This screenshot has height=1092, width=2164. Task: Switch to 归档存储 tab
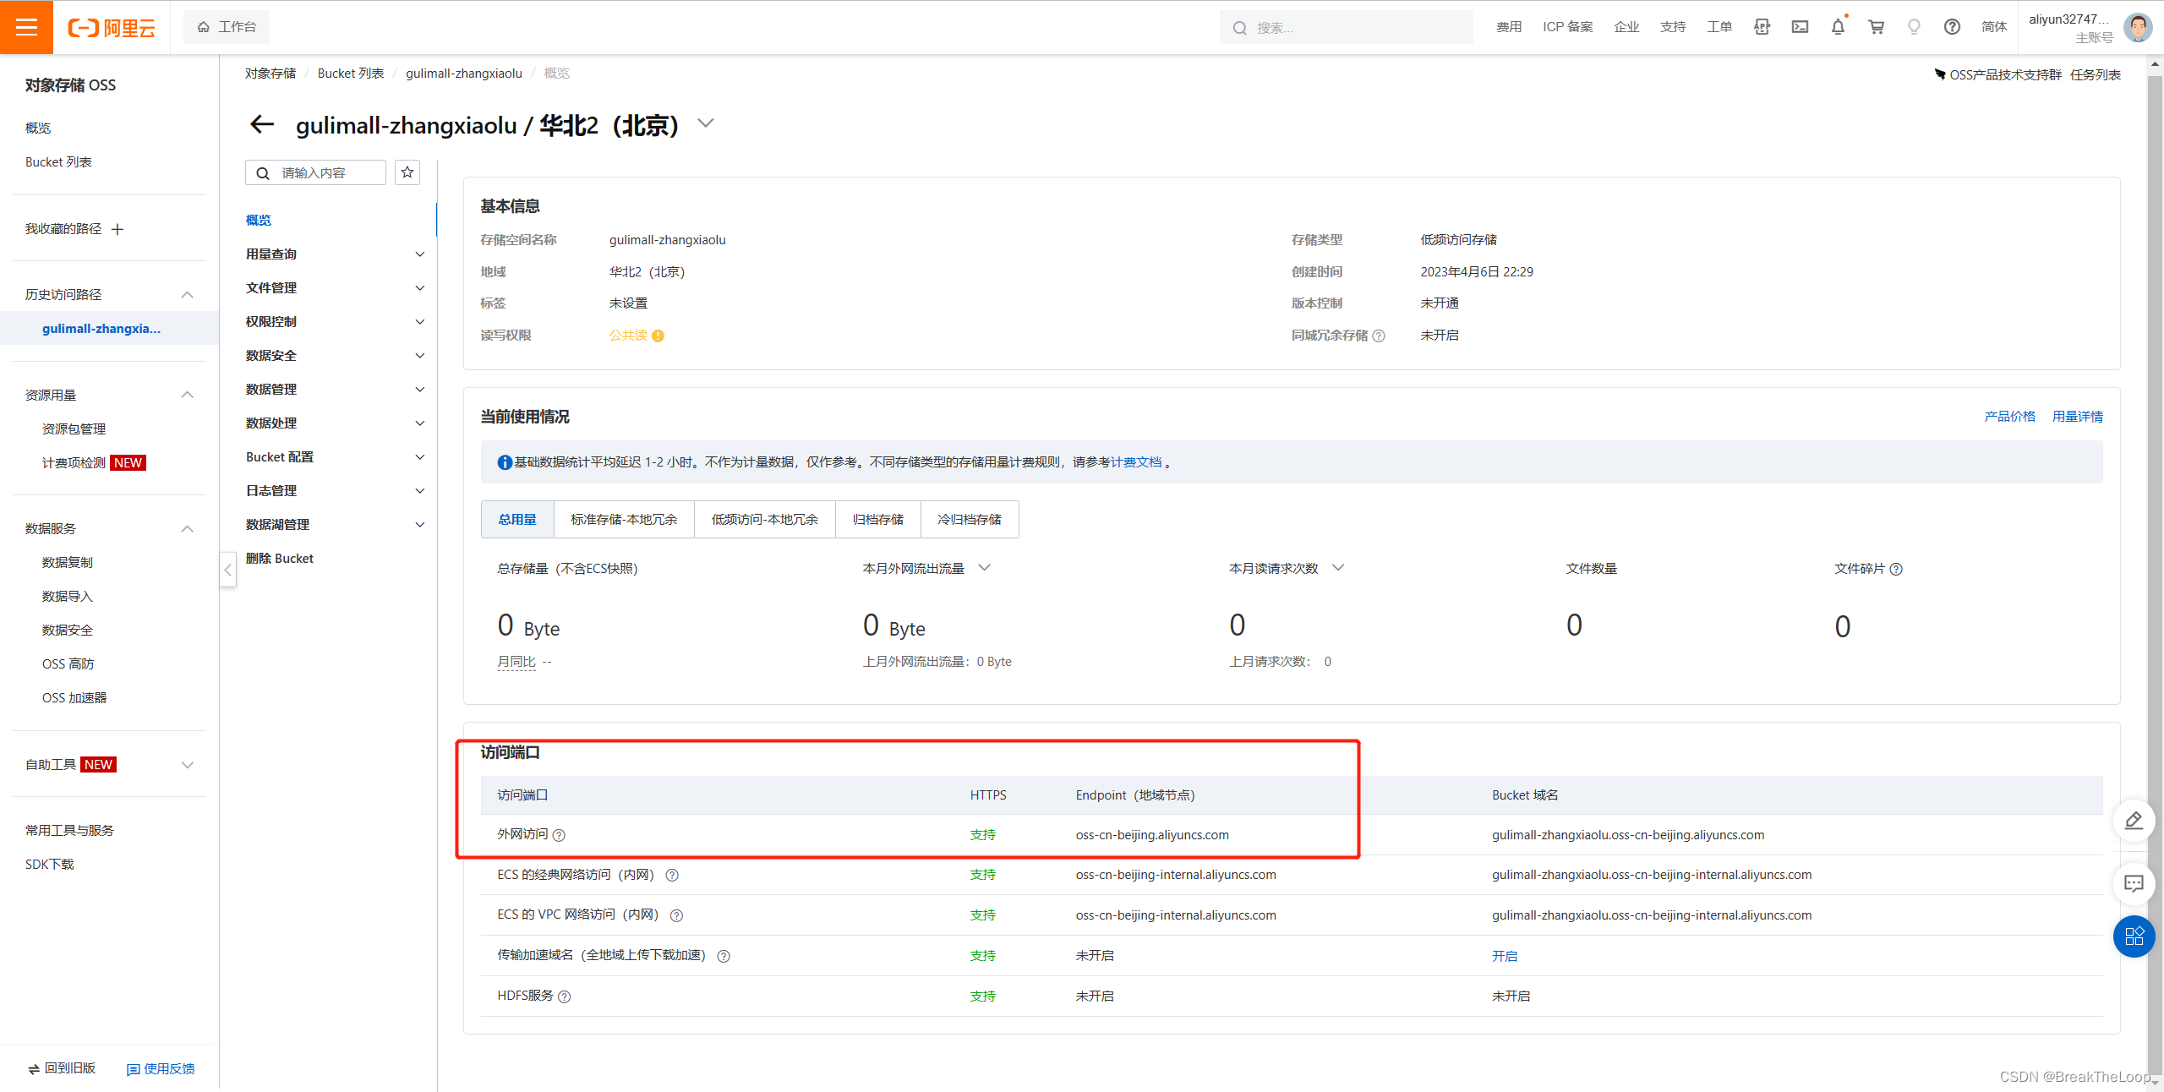pos(877,520)
